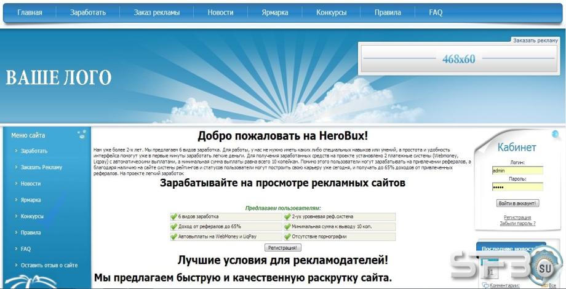Open Новости in the sidebar menu
The image size is (566, 289).
pos(31,184)
